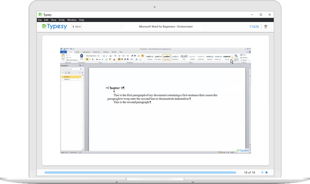Screen dimensions: 310x184
Task: Click the Text Highlight Color button
Action: (x=110, y=59)
